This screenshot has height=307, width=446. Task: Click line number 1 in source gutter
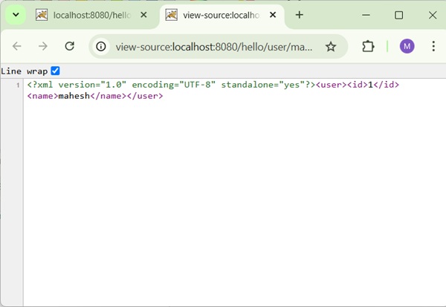tap(18, 85)
